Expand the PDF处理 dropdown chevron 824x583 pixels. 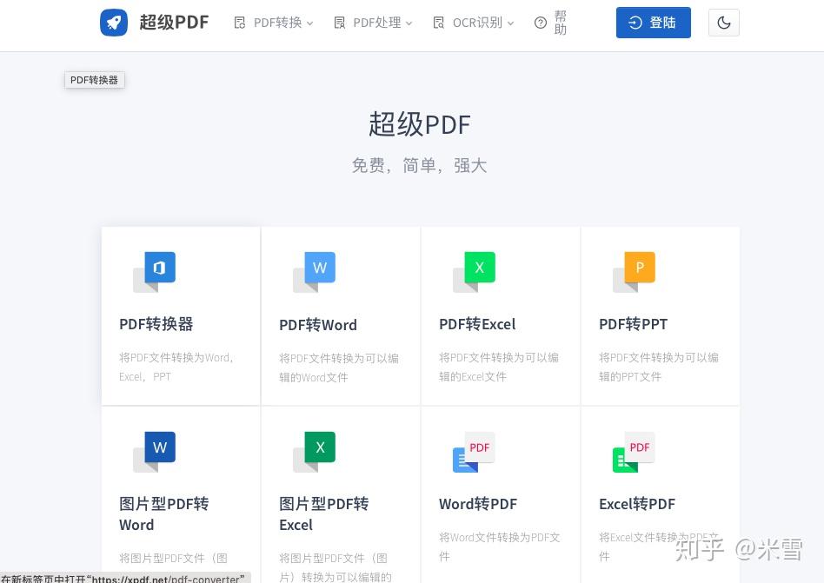pyautogui.click(x=409, y=23)
